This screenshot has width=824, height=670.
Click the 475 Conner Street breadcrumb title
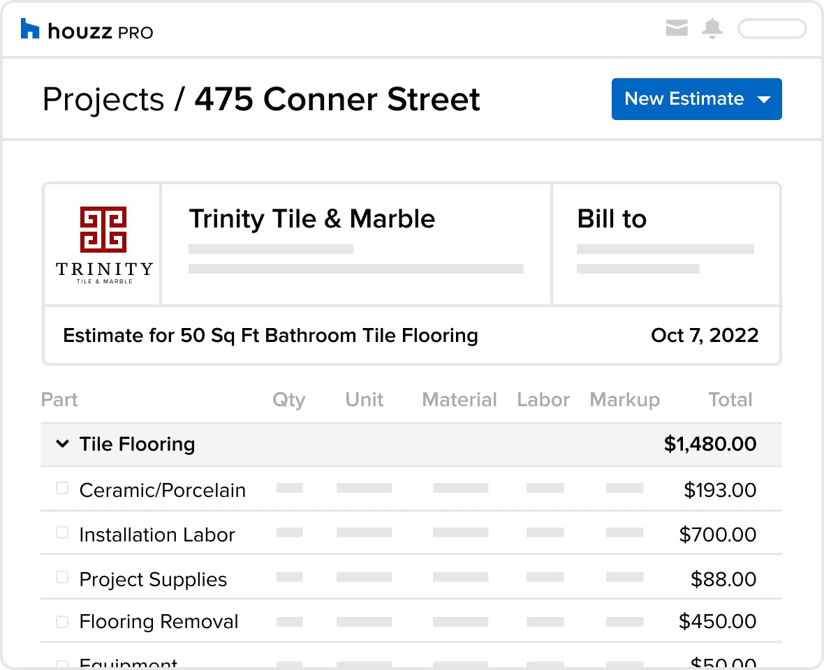click(337, 99)
